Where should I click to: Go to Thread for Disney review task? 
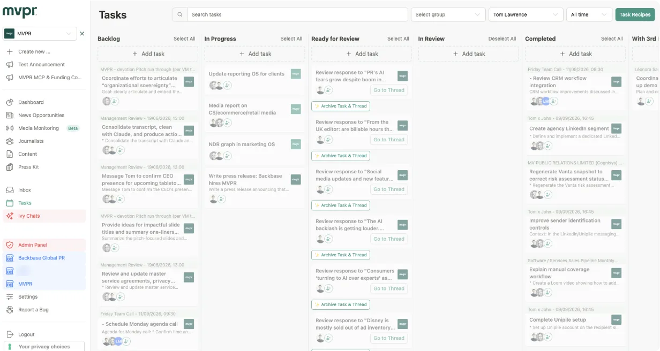pyautogui.click(x=389, y=338)
